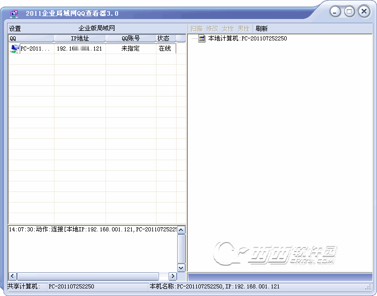Screen dimensions: 377x296
Task: Click the log scroll left arrow
Action: 13,276
